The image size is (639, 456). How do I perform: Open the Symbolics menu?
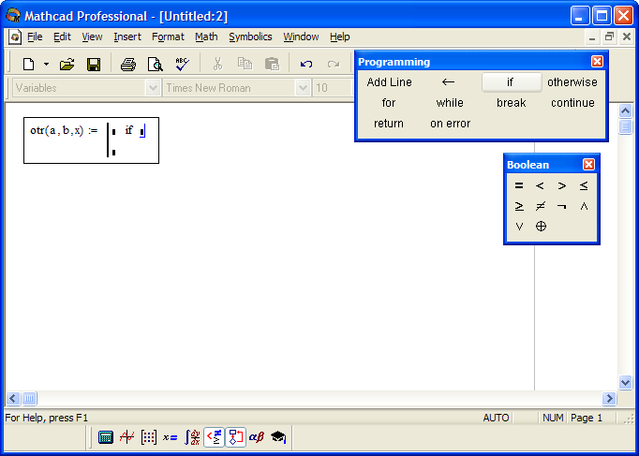click(x=250, y=37)
